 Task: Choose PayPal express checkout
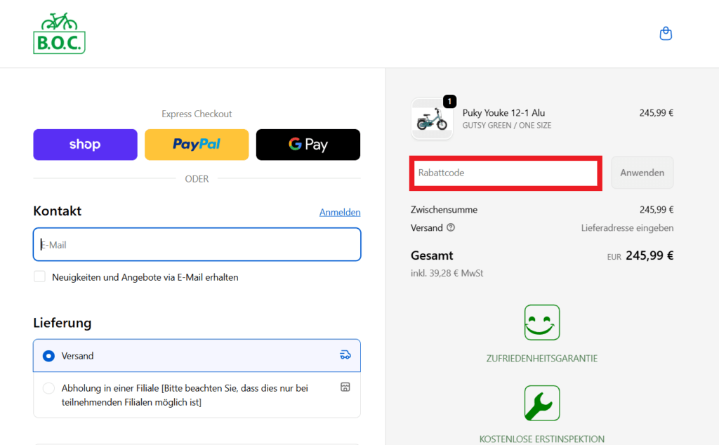197,145
